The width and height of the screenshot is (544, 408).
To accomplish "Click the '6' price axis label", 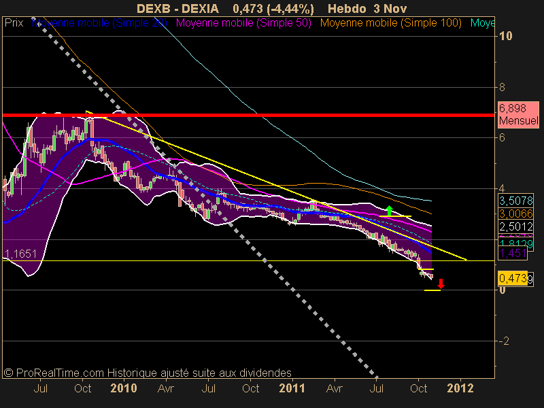I will pos(502,138).
